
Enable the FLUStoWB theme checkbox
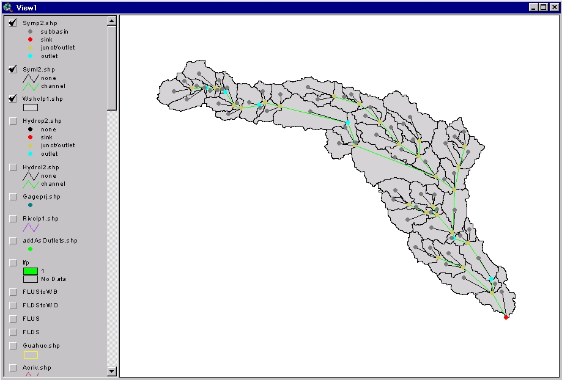[x=13, y=292]
